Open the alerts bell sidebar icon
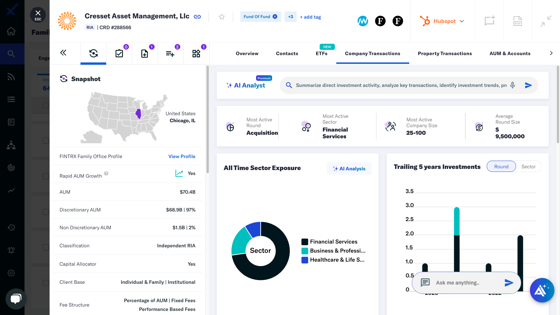Viewport: 560px width, 315px height. click(11, 250)
